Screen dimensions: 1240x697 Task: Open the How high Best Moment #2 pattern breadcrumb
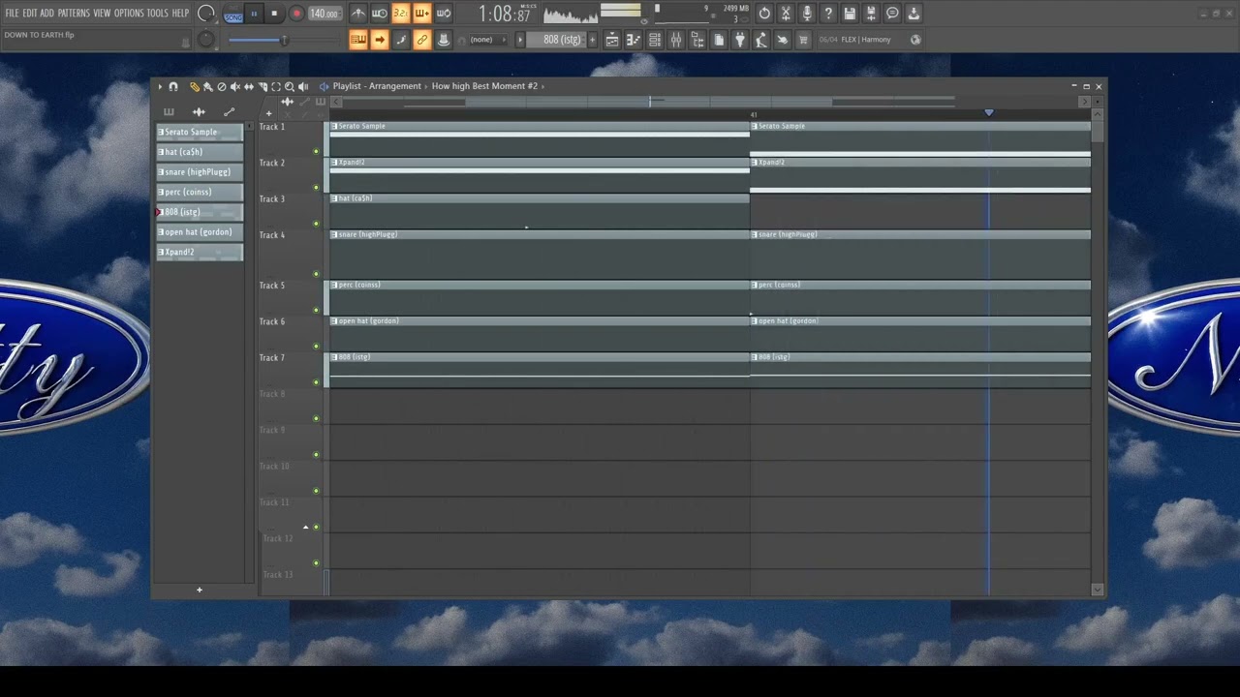[484, 86]
